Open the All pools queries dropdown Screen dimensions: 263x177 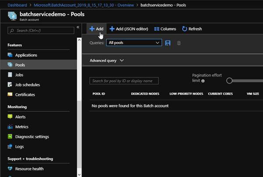click(134, 42)
